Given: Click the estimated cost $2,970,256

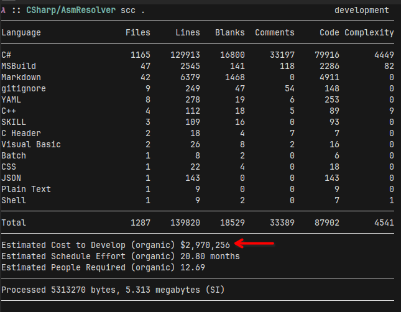Looking at the screenshot, I should [205, 245].
